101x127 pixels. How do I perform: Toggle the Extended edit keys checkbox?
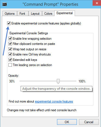tap(10, 60)
